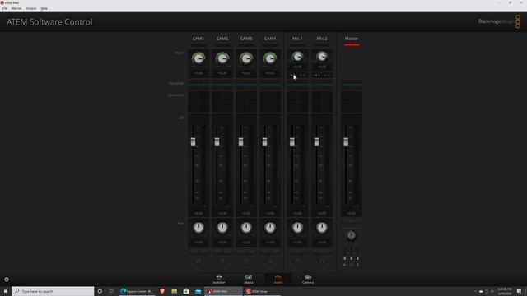Switch to the Camera page
Image resolution: width=527 pixels, height=296 pixels.
pos(308,280)
